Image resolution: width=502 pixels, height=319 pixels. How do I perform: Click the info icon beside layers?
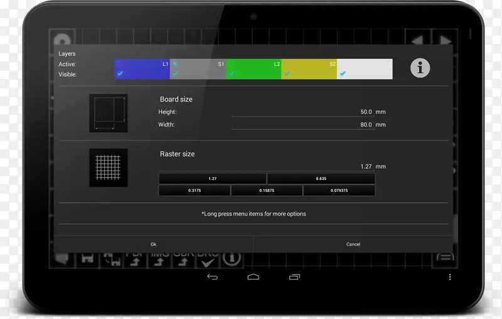click(420, 68)
